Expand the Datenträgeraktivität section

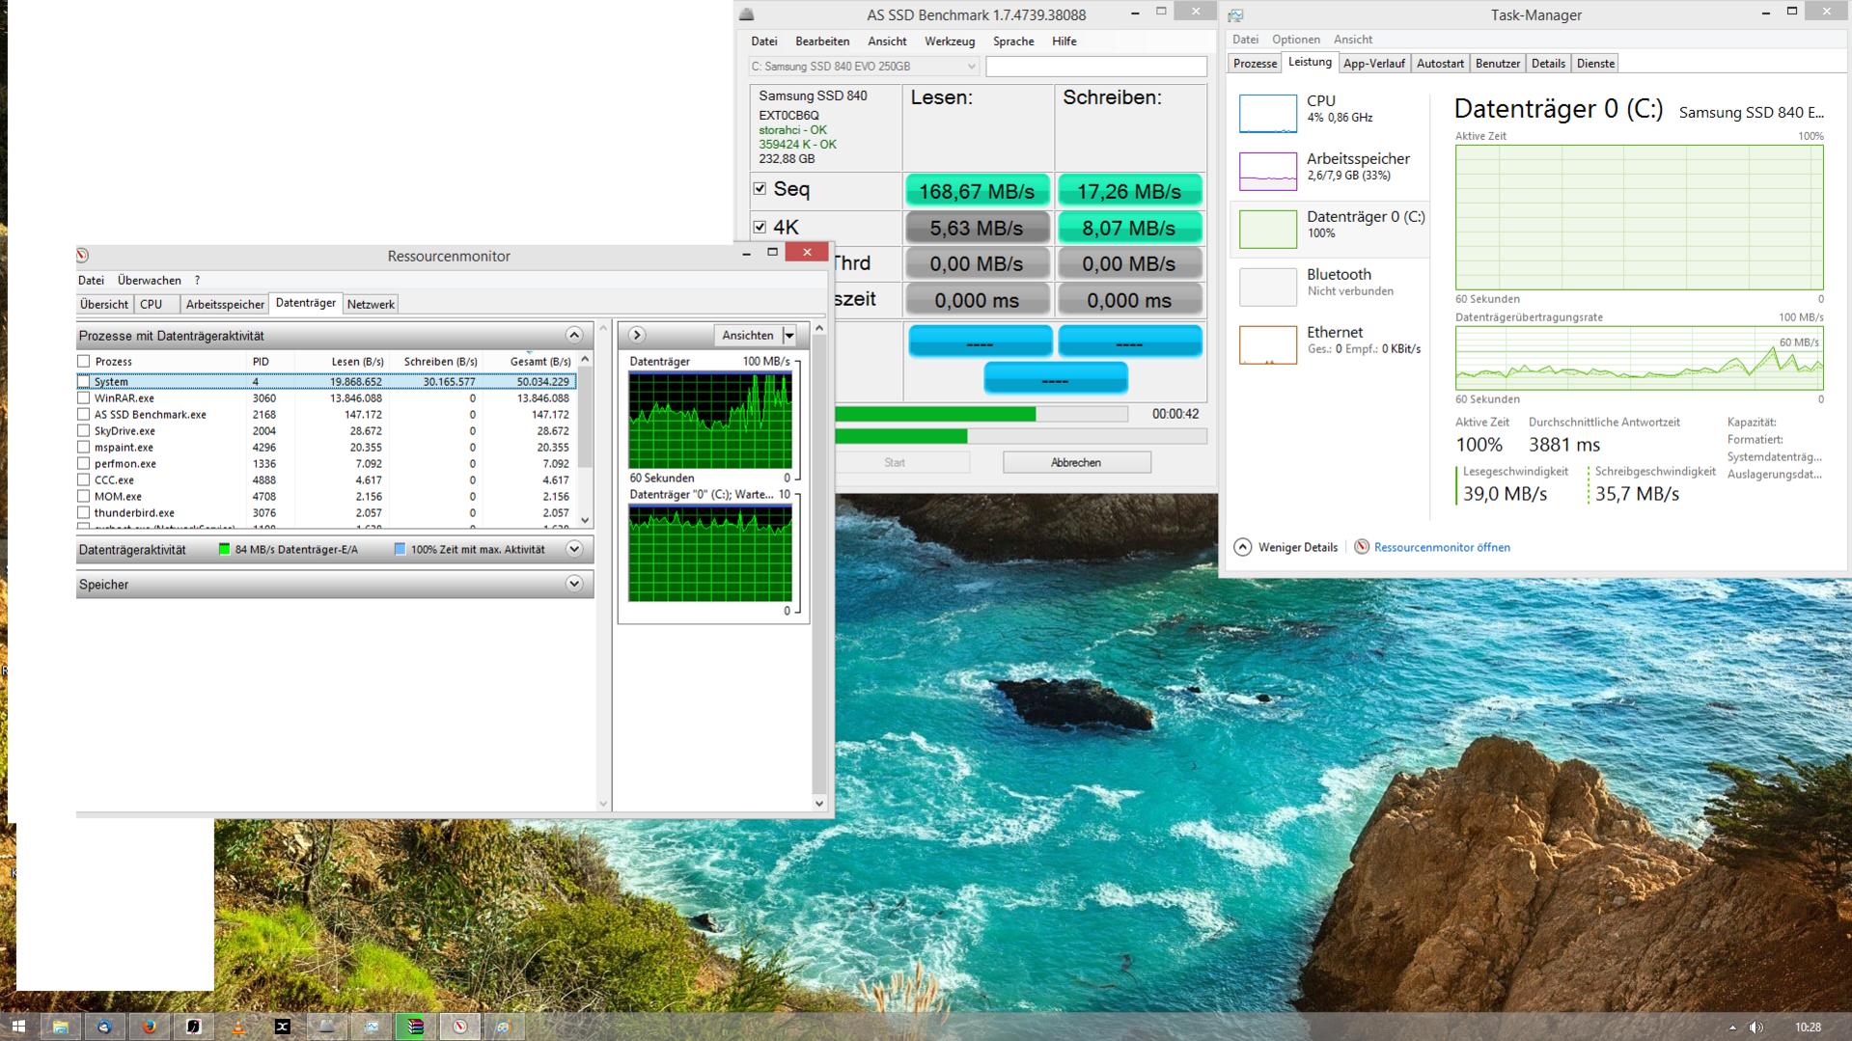pyautogui.click(x=574, y=550)
